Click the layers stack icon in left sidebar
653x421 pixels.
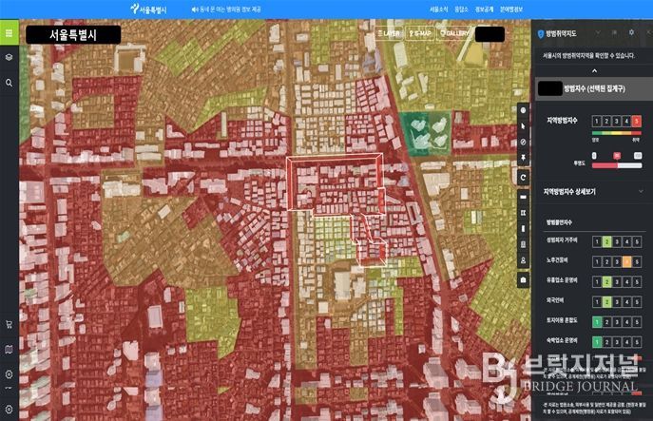[9, 57]
